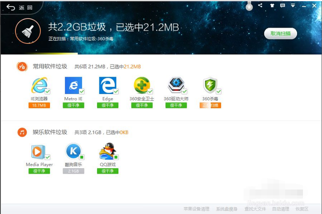The image size is (322, 214).
Task: Click 很干净 label under Edge
Action: 108,105
